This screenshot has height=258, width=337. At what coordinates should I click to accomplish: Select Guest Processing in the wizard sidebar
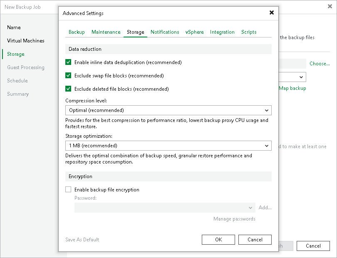(26, 67)
